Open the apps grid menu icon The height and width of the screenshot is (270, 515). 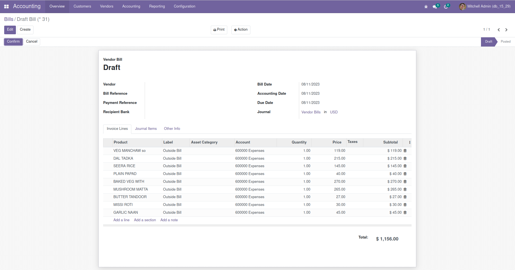tap(6, 6)
